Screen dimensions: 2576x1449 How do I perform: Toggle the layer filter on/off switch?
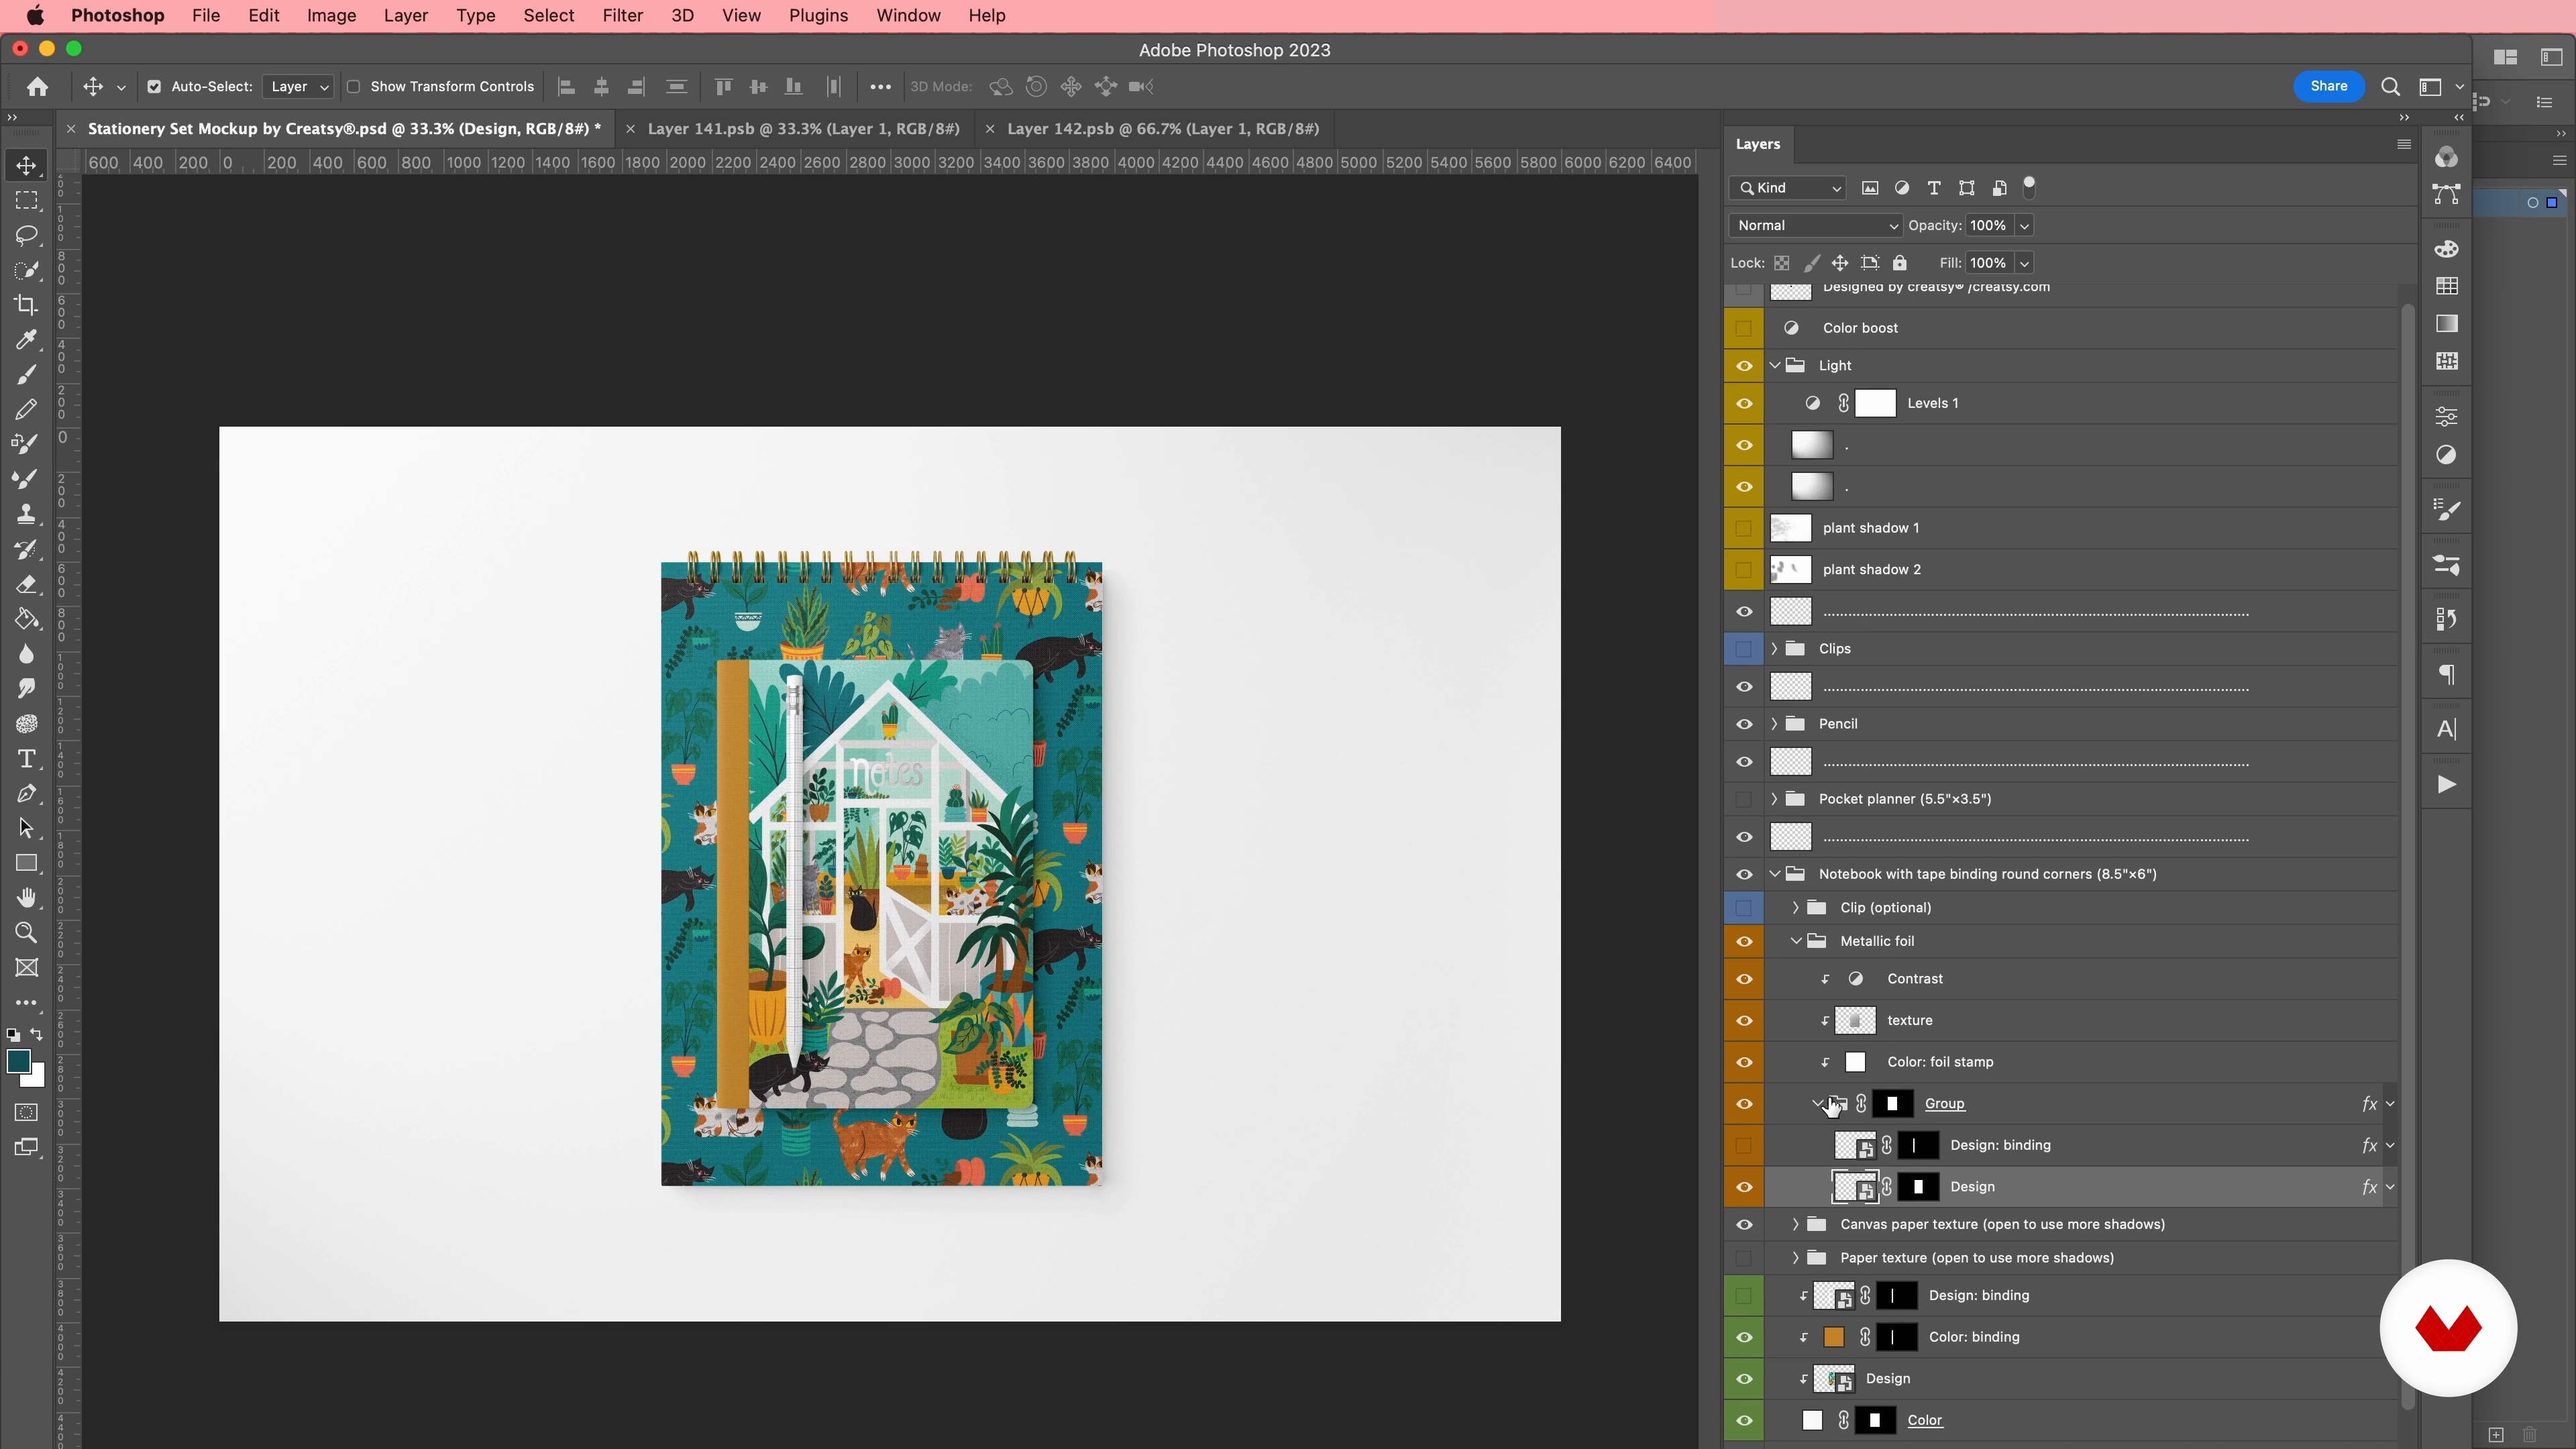click(2029, 187)
